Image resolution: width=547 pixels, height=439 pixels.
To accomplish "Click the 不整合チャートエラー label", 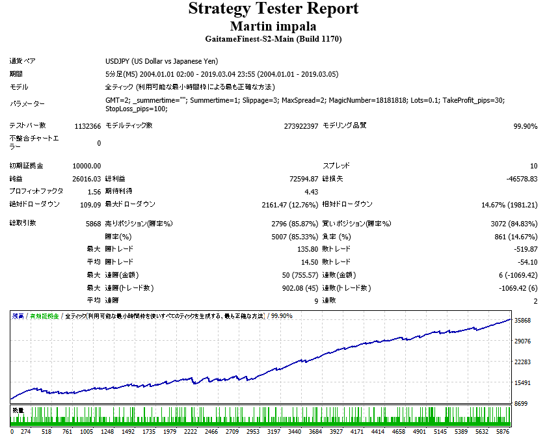I will click(34, 142).
